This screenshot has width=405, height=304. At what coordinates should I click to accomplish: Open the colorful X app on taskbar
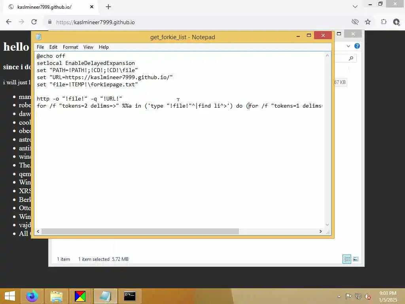tap(80, 296)
